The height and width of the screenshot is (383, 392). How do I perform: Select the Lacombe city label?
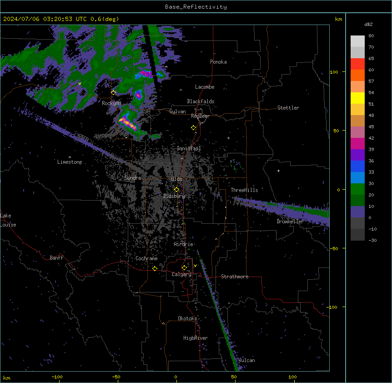205,87
